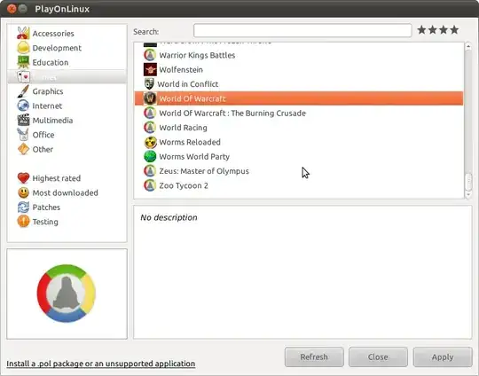Open the Office category label
Screen dimensions: 479x376
tap(43, 135)
